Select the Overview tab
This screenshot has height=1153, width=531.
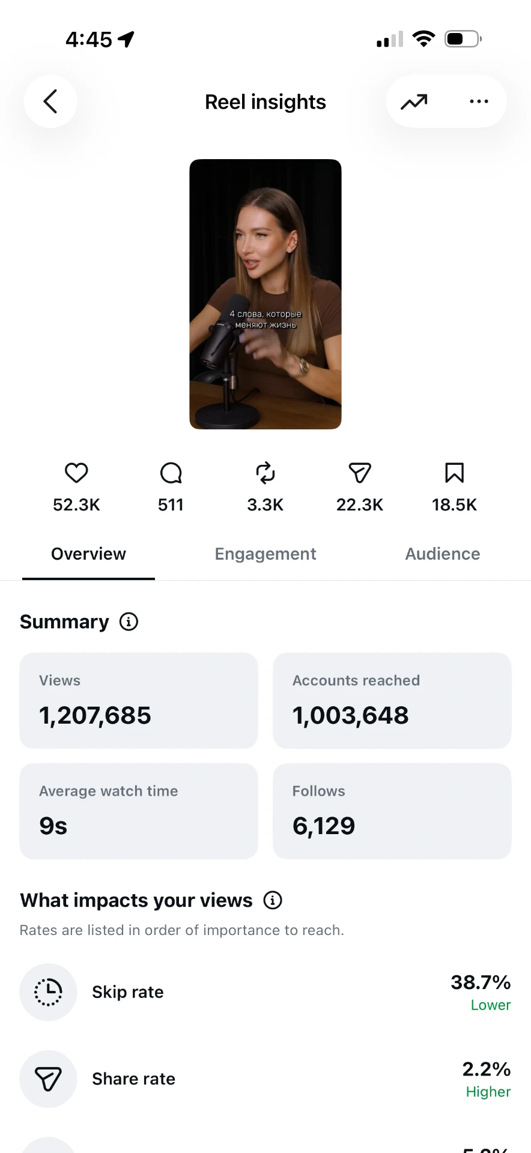88,554
